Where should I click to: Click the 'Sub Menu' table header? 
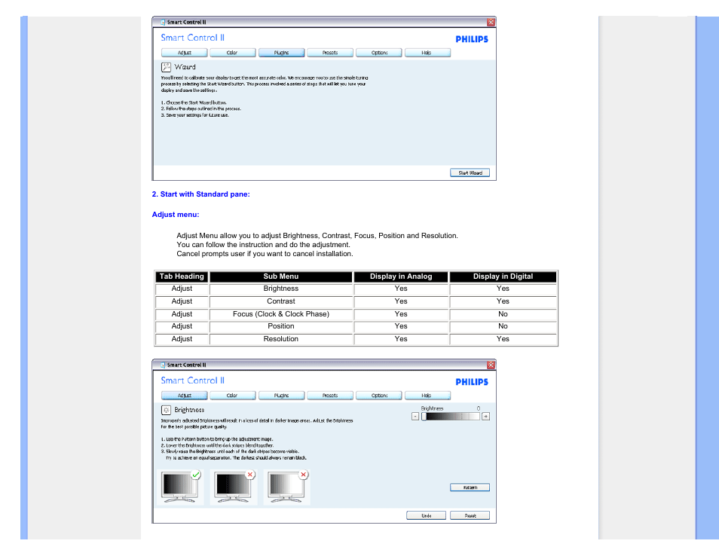[281, 276]
